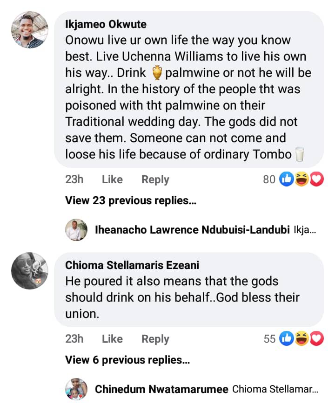The width and height of the screenshot is (335, 407).
Task: Reply to Ikjameo Okwute's comment
Action: click(155, 179)
